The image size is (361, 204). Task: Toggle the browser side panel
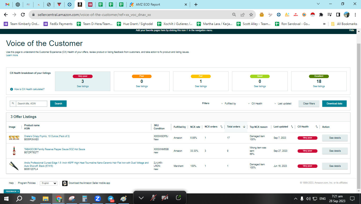[x=338, y=15]
